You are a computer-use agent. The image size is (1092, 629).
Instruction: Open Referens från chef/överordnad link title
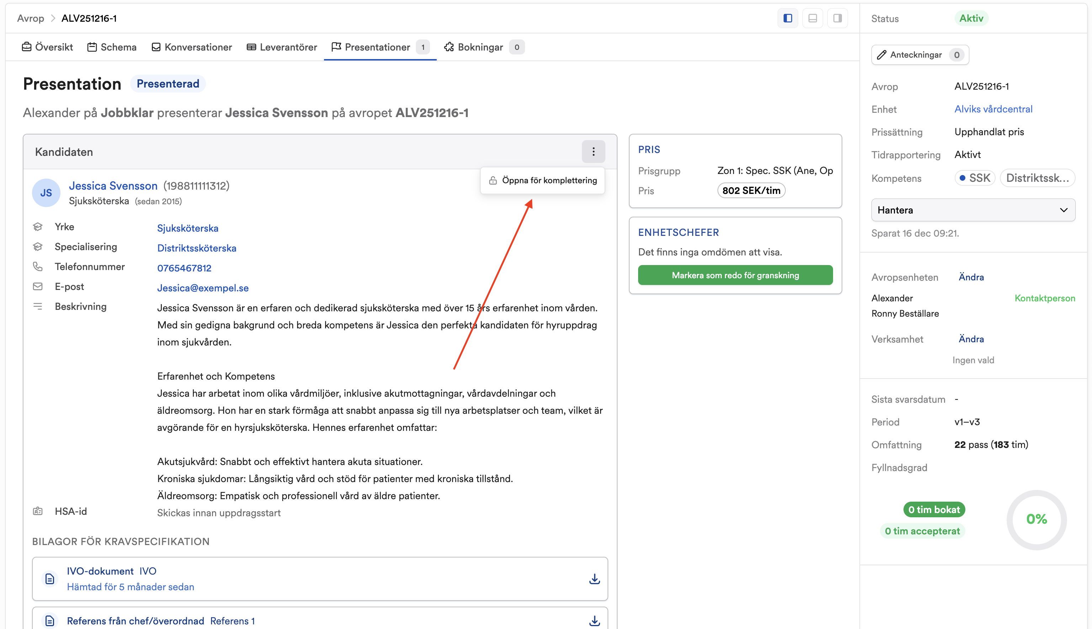pyautogui.click(x=136, y=621)
